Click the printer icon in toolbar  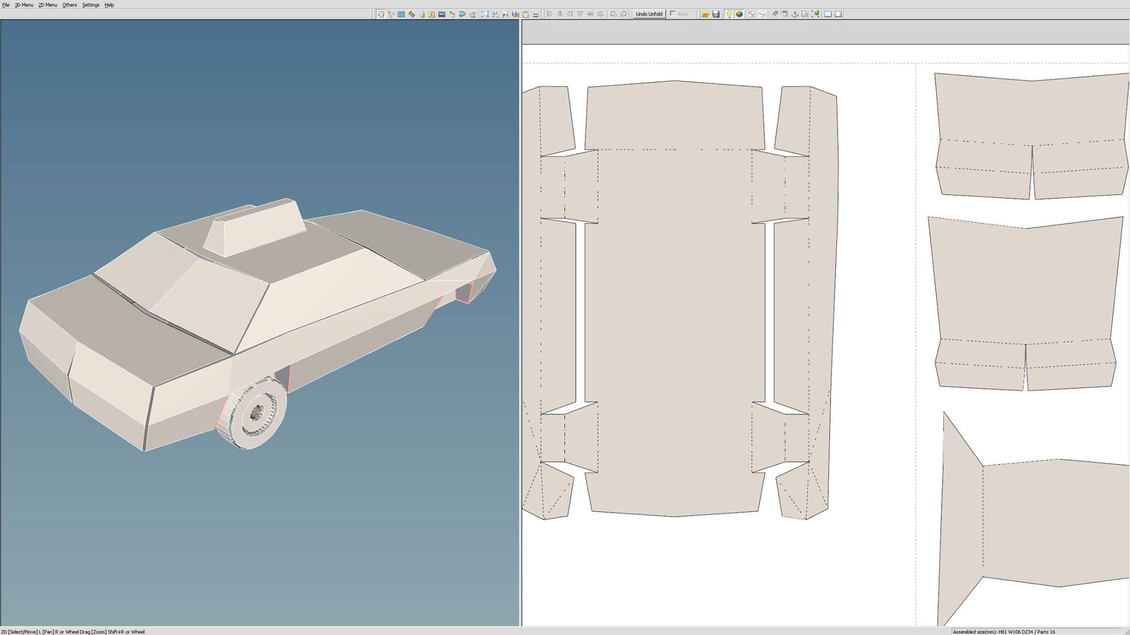click(x=536, y=14)
